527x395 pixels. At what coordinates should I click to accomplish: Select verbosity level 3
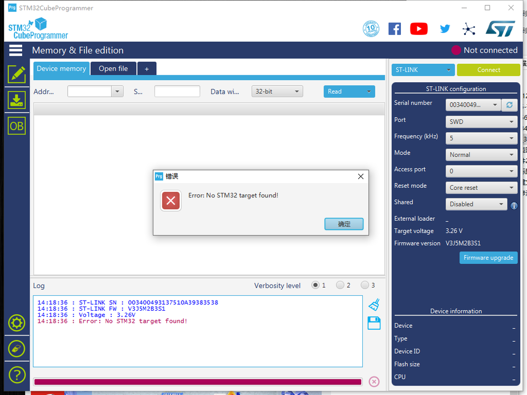(x=365, y=285)
